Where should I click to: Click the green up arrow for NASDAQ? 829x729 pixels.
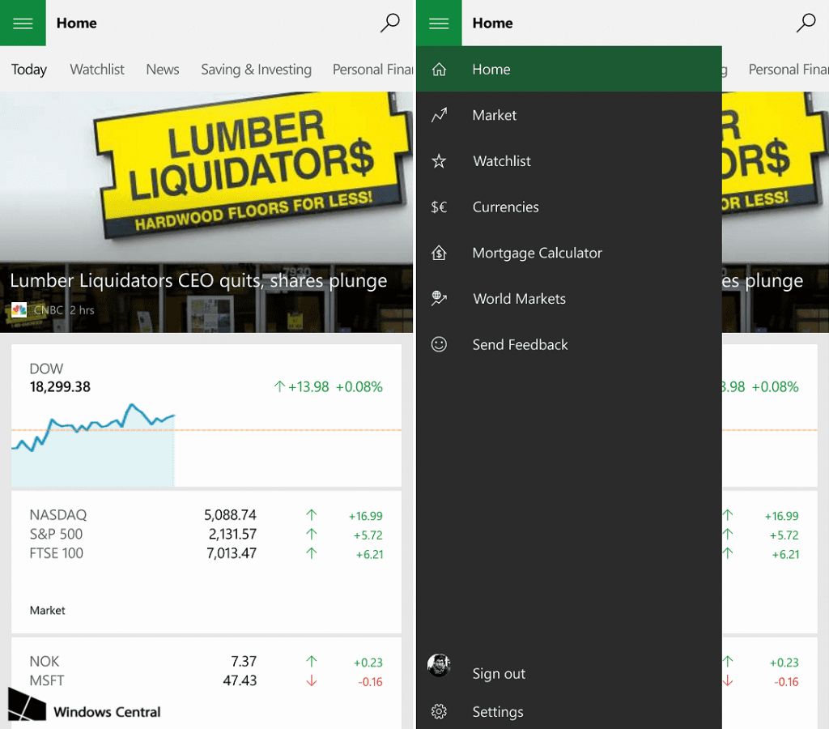coord(312,514)
